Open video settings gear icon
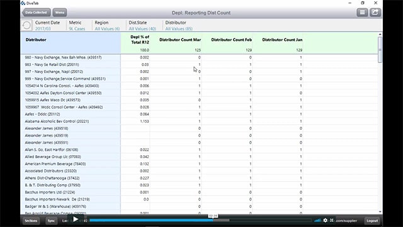The height and width of the screenshot is (227, 403). click(x=326, y=220)
